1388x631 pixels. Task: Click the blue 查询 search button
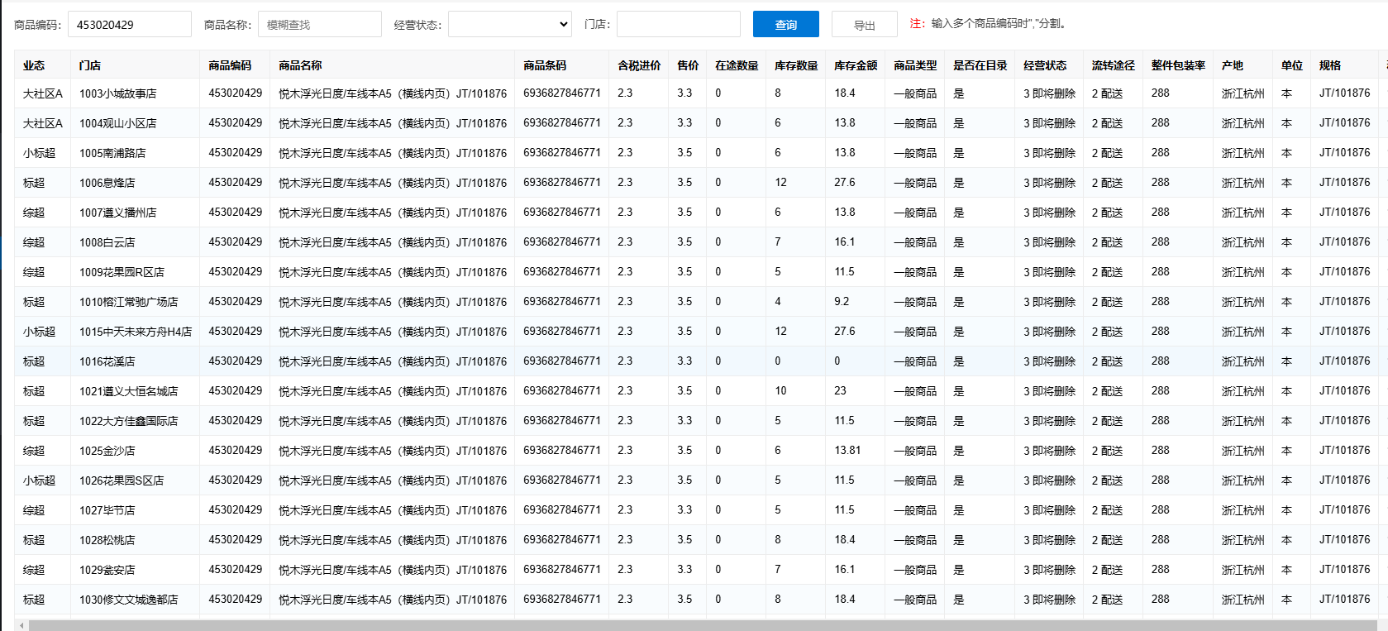point(785,25)
